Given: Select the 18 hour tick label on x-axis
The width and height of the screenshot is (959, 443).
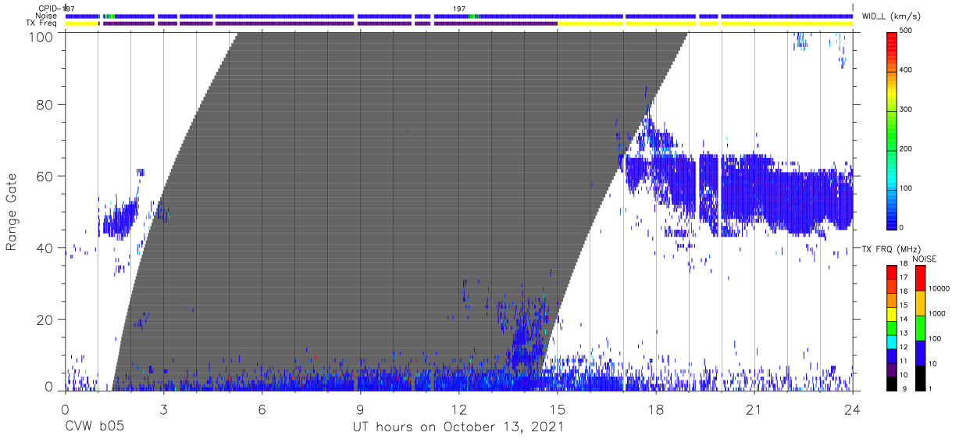Looking at the screenshot, I should point(655,410).
